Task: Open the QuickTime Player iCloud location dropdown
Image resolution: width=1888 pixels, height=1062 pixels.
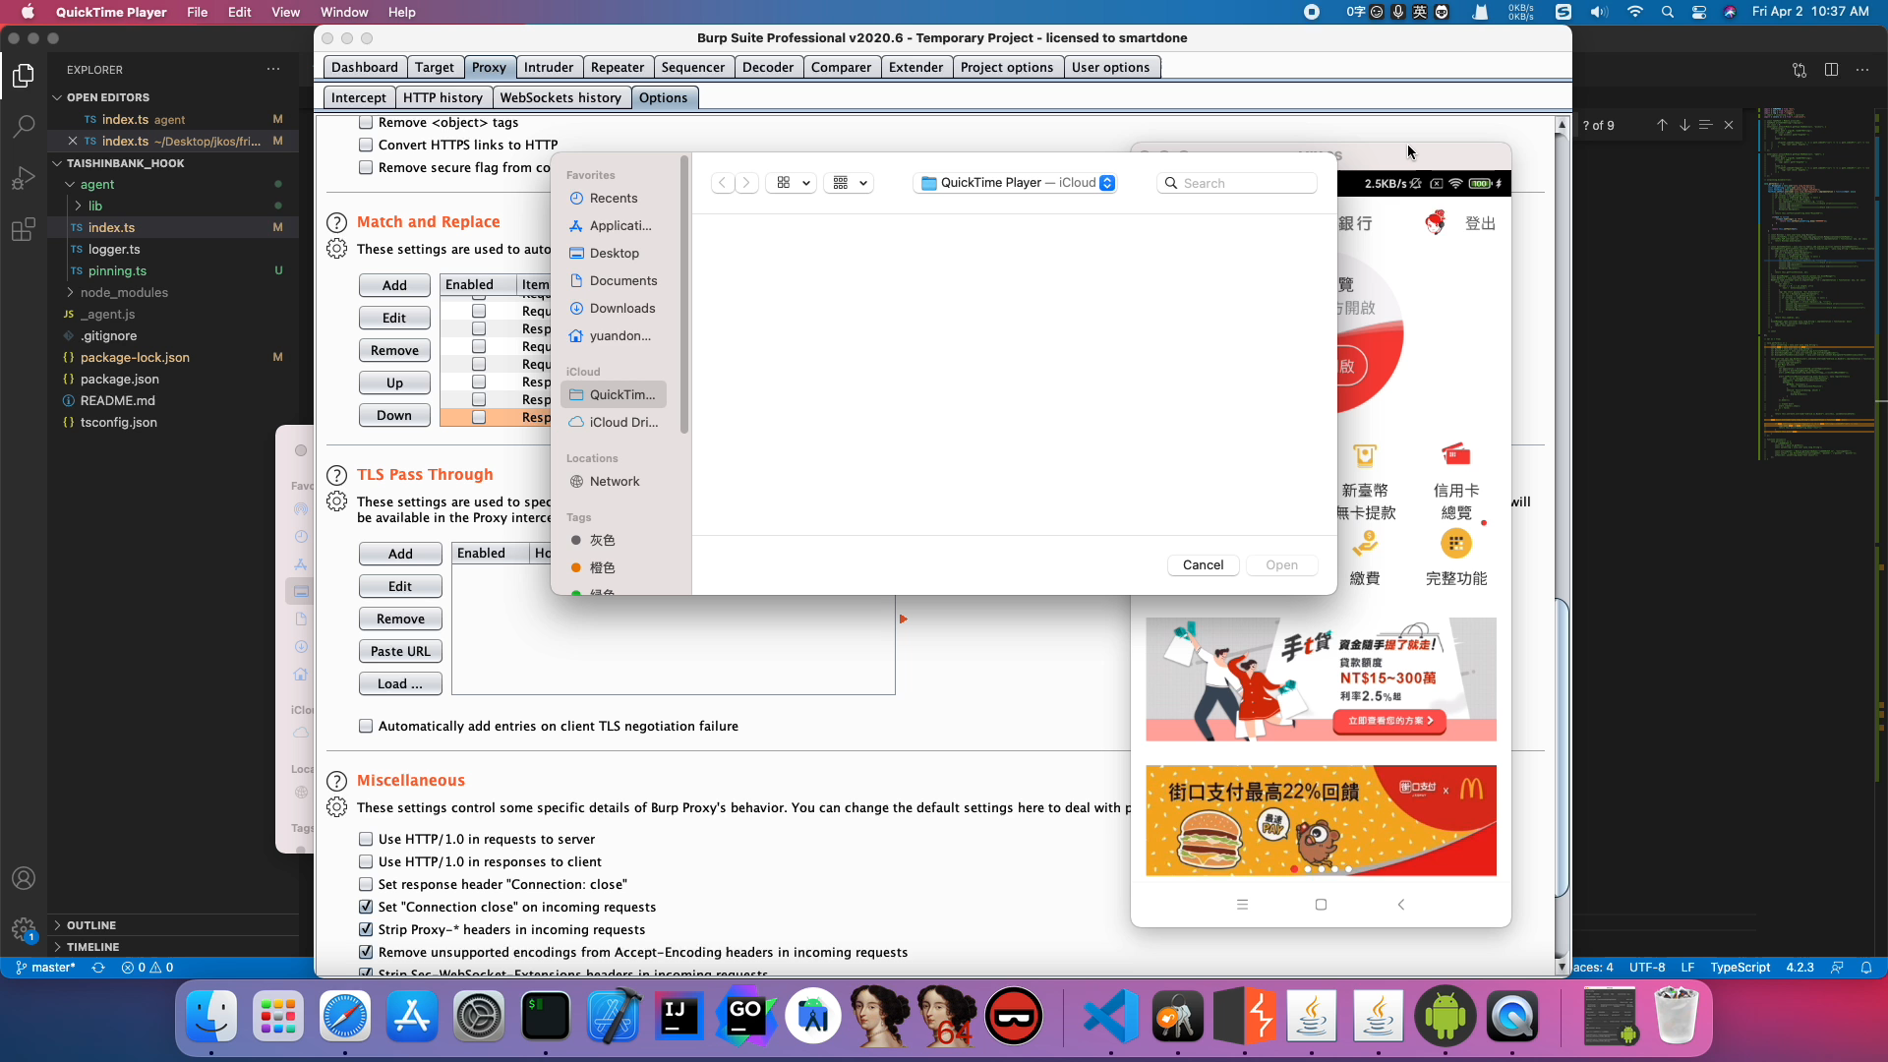Action: tap(1014, 183)
